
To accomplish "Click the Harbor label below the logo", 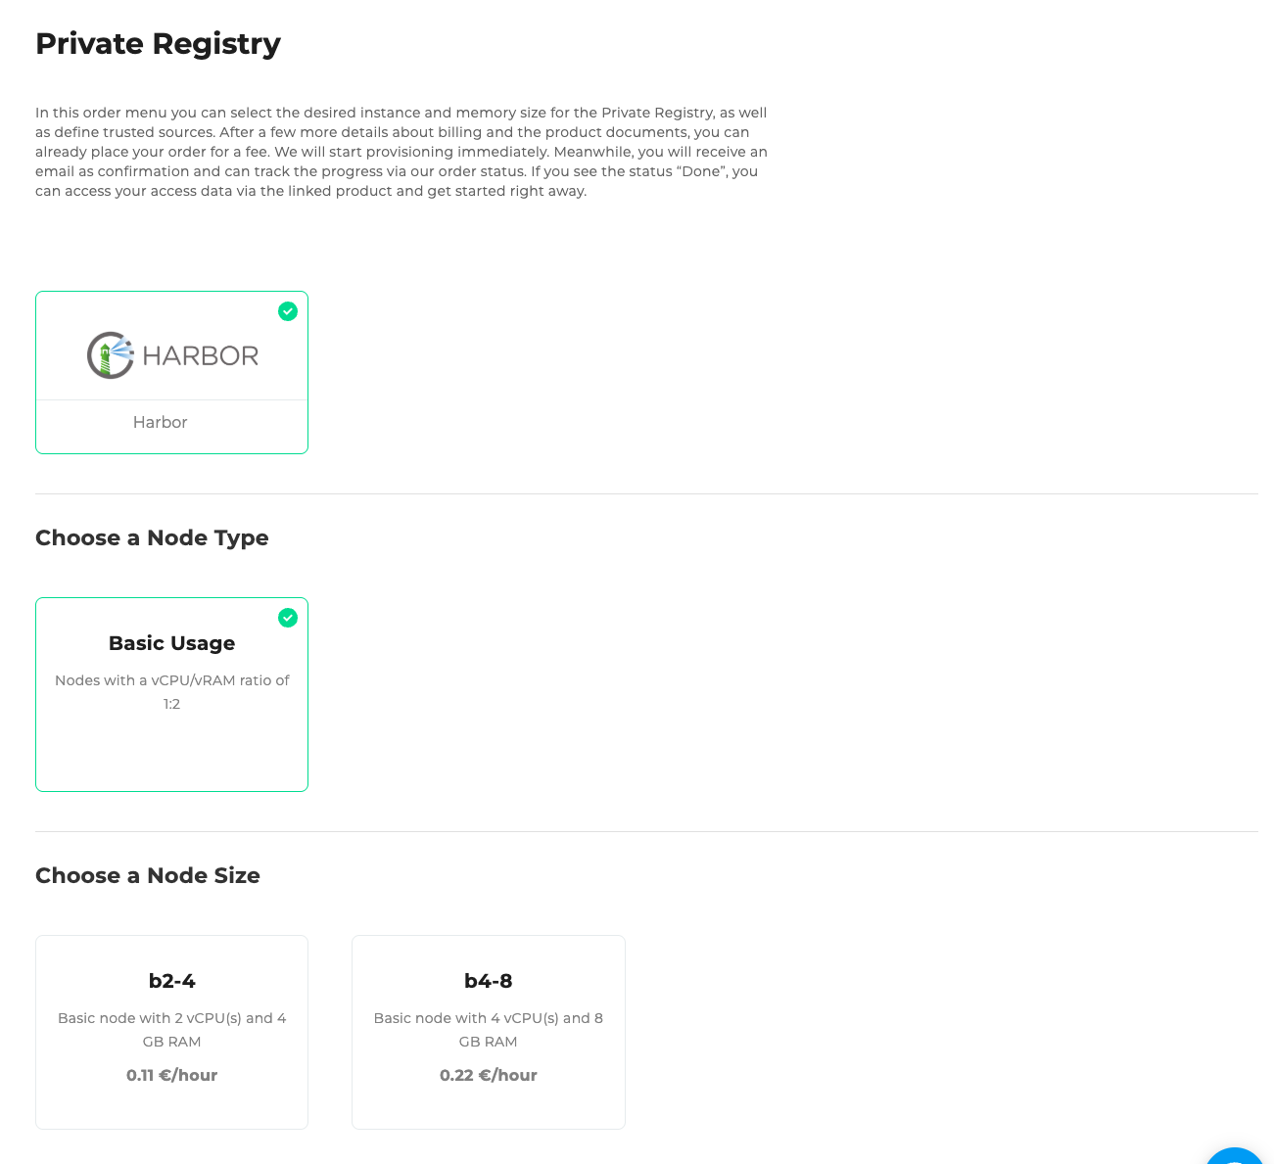I will click(x=160, y=422).
